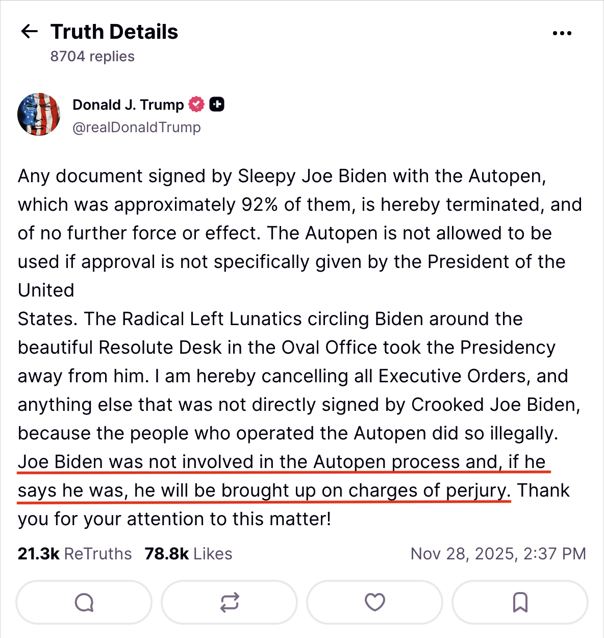Open the three-dot more options menu

pyautogui.click(x=562, y=33)
